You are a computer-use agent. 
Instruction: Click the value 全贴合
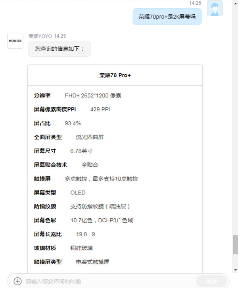tap(90, 165)
